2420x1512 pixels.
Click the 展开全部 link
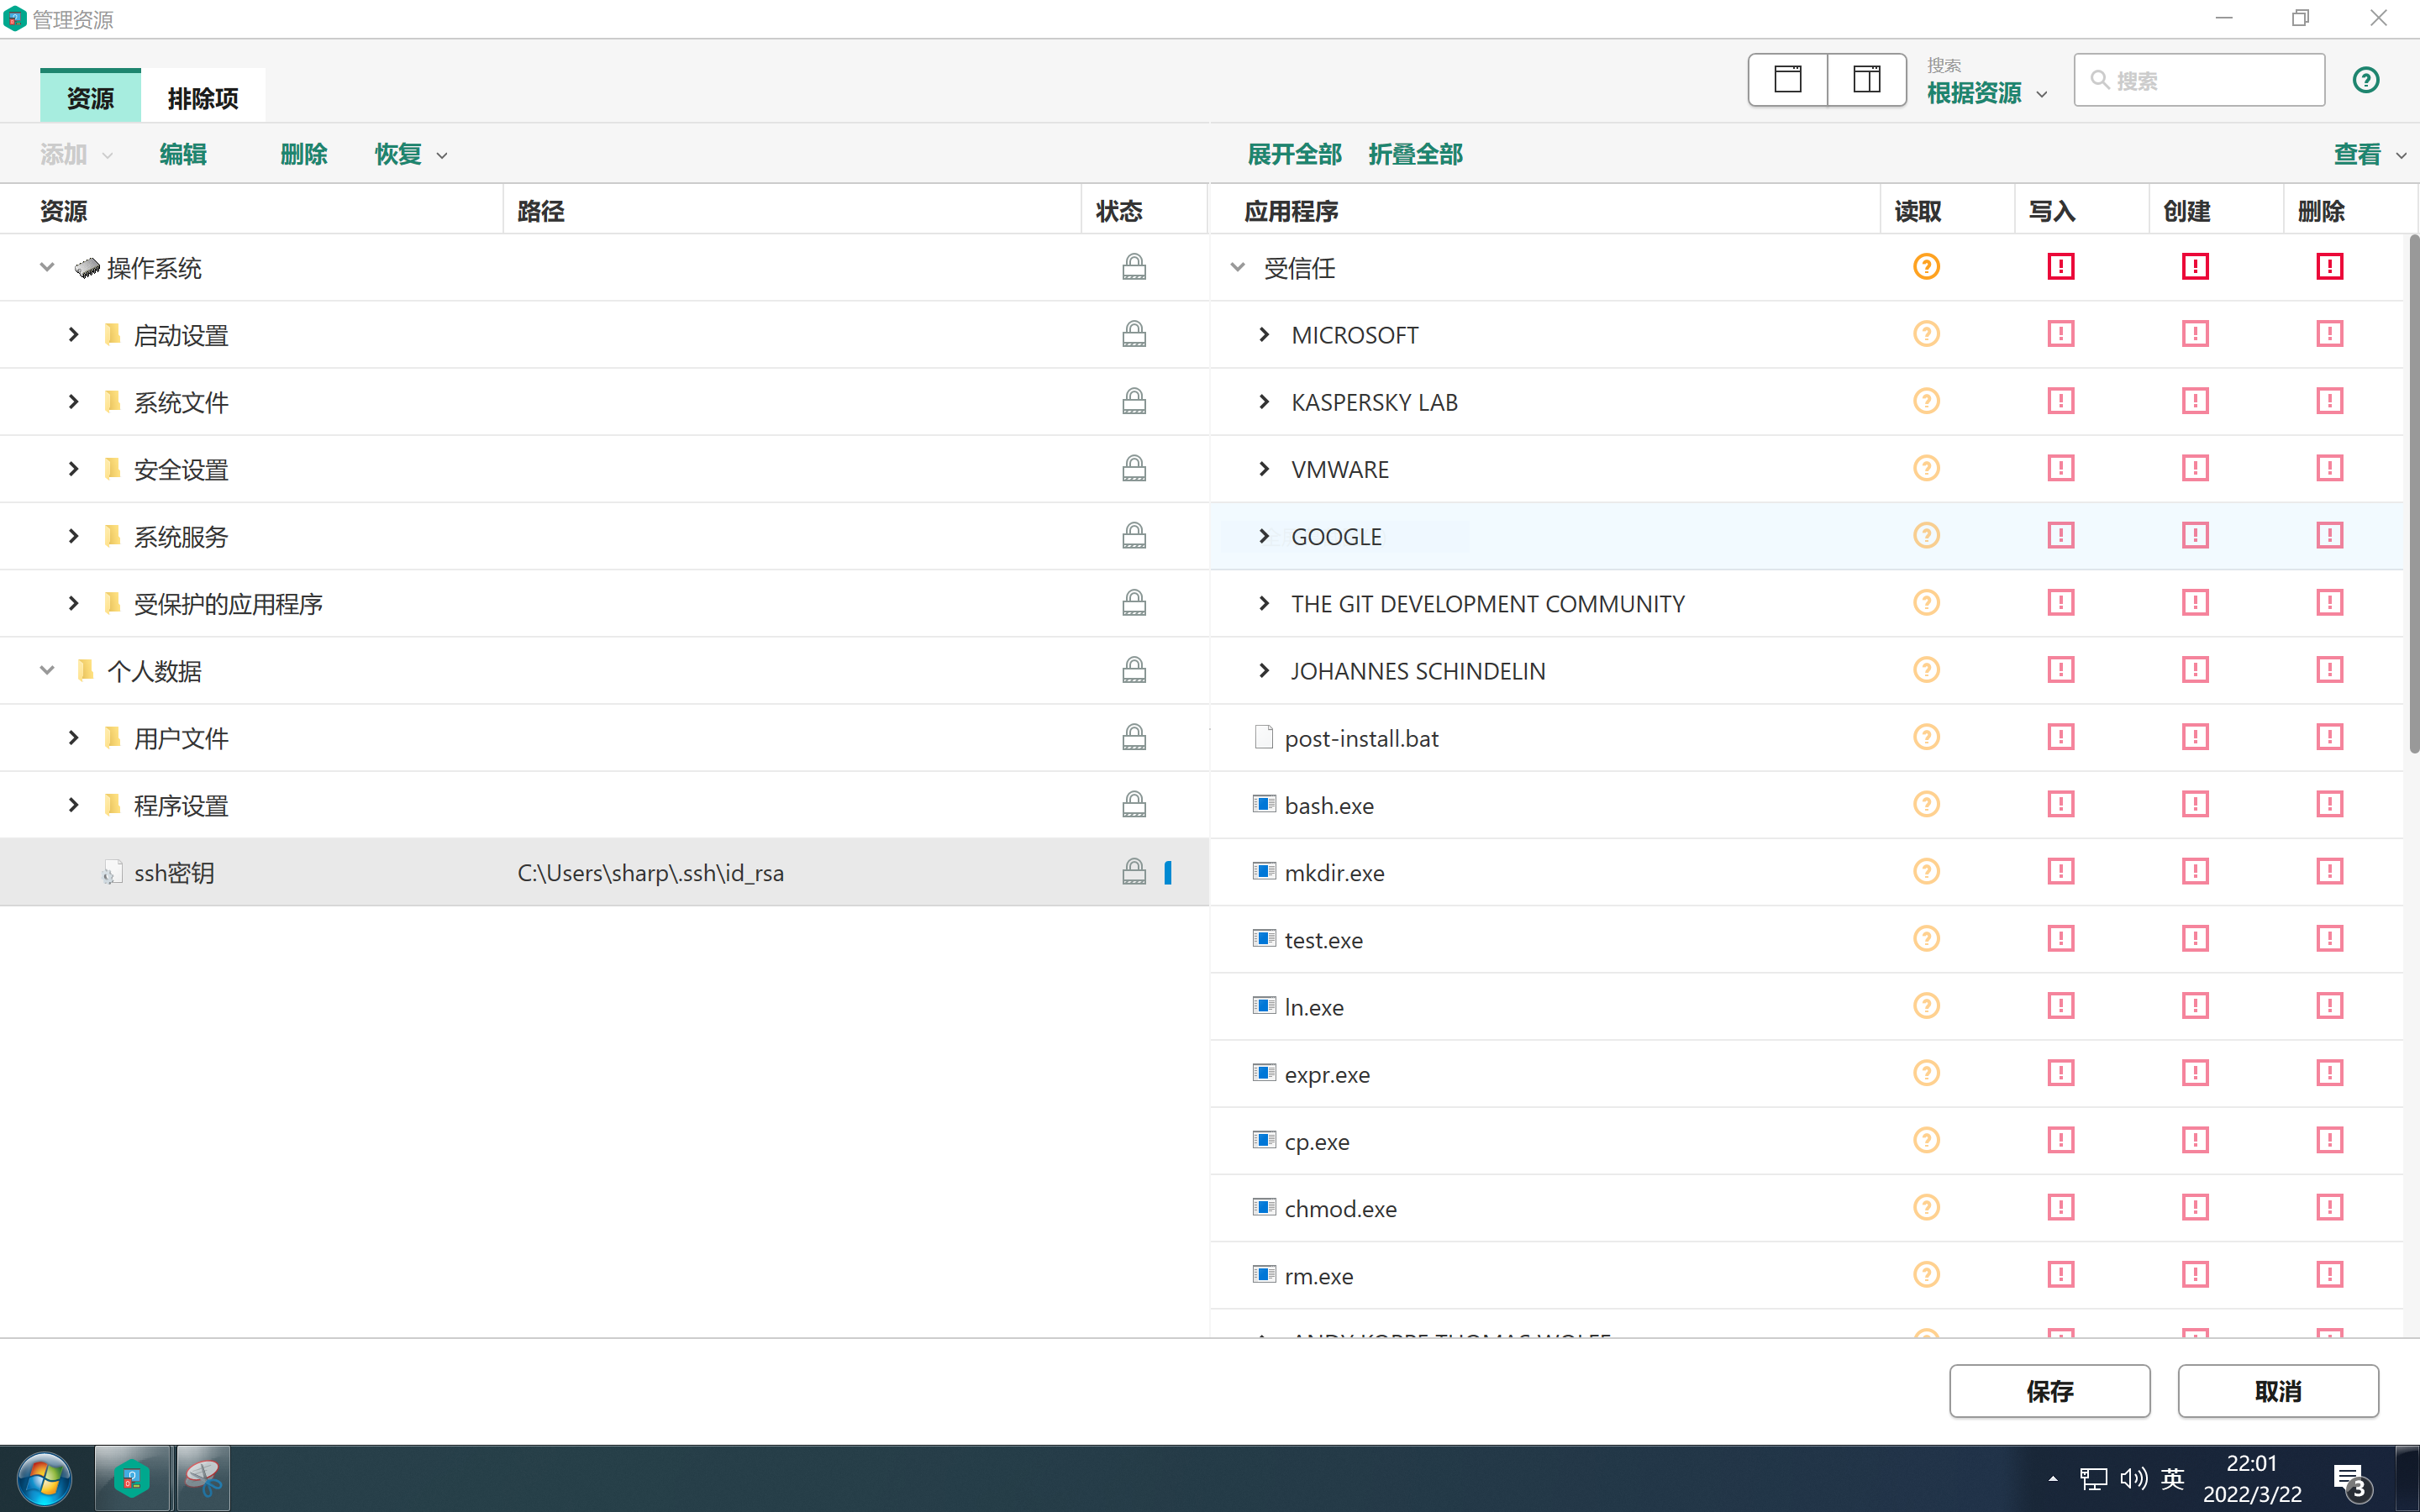click(x=1294, y=154)
